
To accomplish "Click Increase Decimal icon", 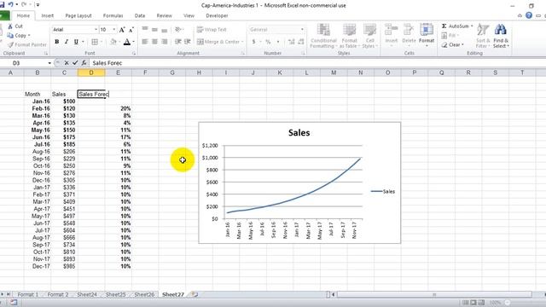I will (292, 42).
